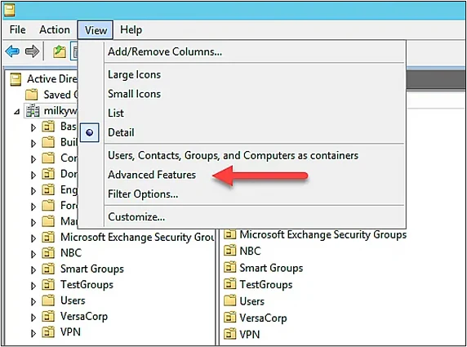
Task: Select TestGroups in the left tree
Action: point(87,284)
